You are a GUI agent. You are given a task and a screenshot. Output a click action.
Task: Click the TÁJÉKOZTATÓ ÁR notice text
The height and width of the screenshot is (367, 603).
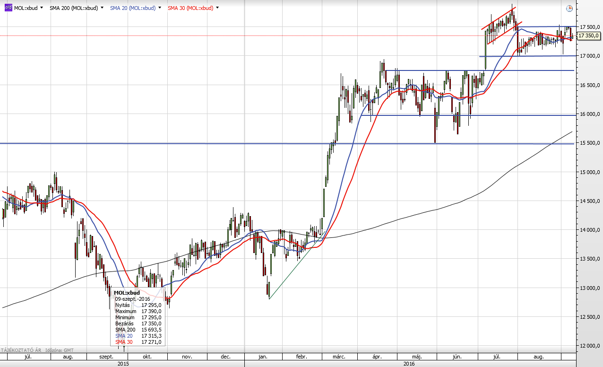(20, 350)
